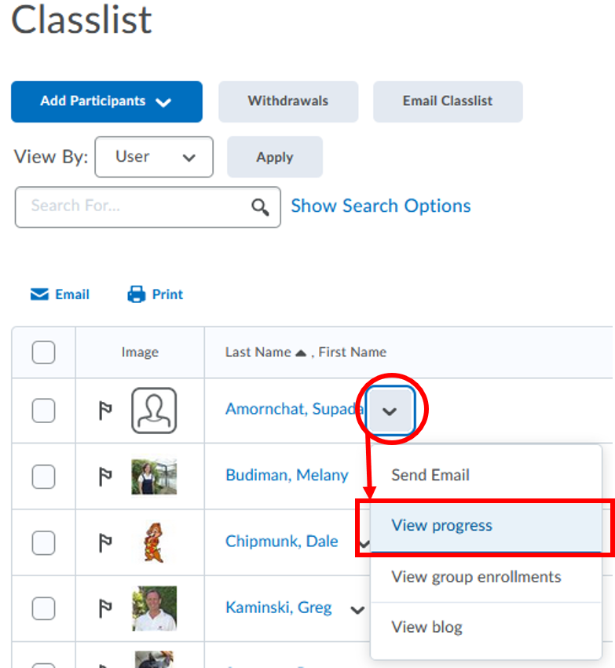The width and height of the screenshot is (615, 668).
Task: Check the select-all checkbox in the header row
Action: [x=43, y=352]
